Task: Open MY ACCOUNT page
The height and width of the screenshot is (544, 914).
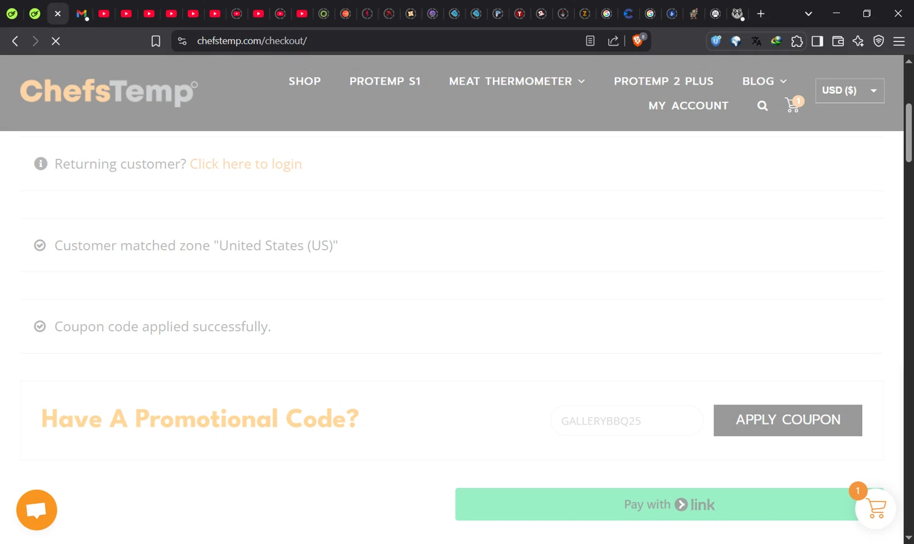Action: 689,105
